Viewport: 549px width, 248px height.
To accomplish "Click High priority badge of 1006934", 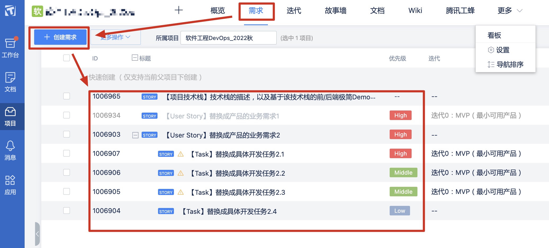I will coord(400,115).
